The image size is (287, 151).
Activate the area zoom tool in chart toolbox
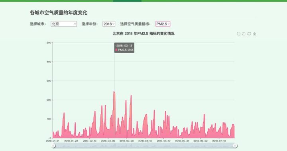238,34
